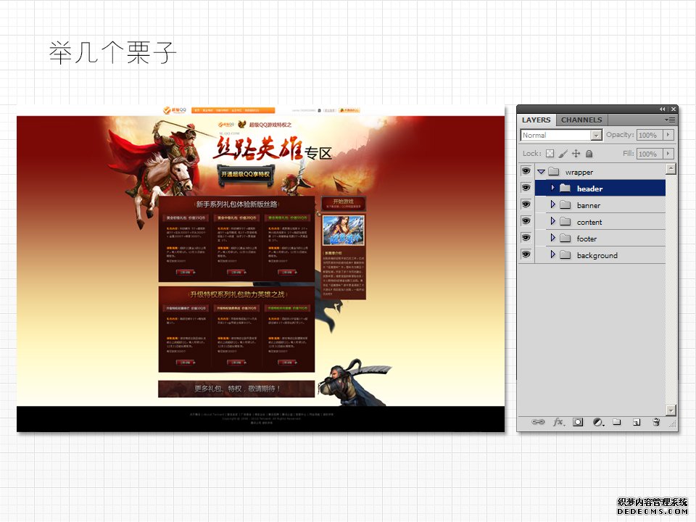Switch to the Channels tab
This screenshot has height=522, width=696.
(581, 120)
